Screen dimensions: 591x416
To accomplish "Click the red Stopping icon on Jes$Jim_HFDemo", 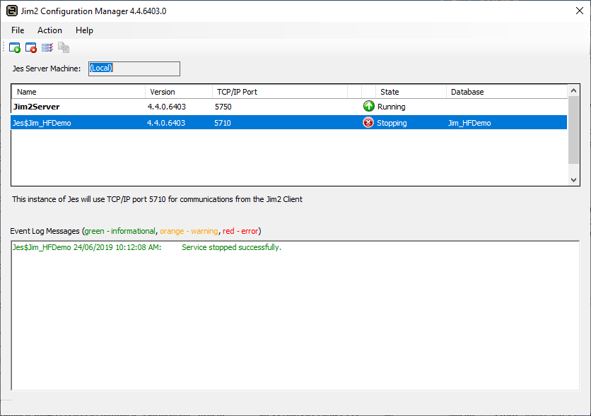I will (x=368, y=122).
